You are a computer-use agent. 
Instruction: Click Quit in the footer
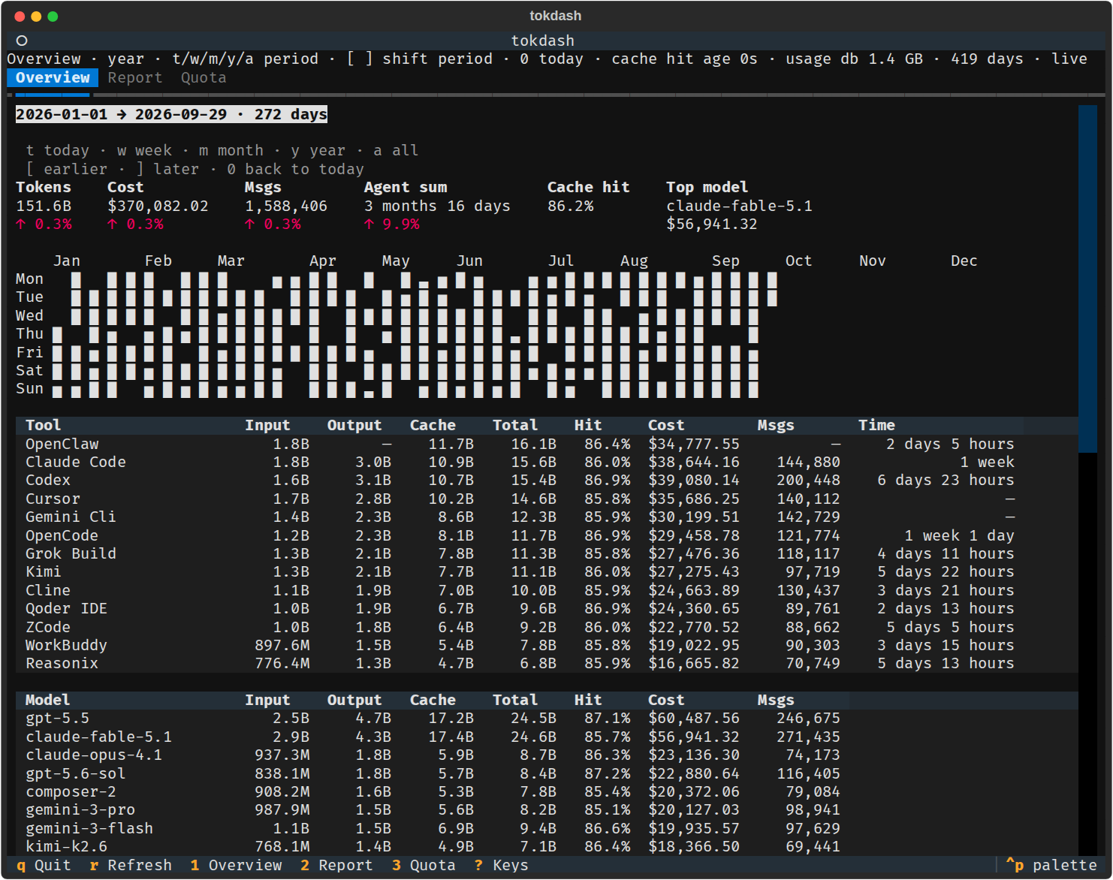(44, 865)
